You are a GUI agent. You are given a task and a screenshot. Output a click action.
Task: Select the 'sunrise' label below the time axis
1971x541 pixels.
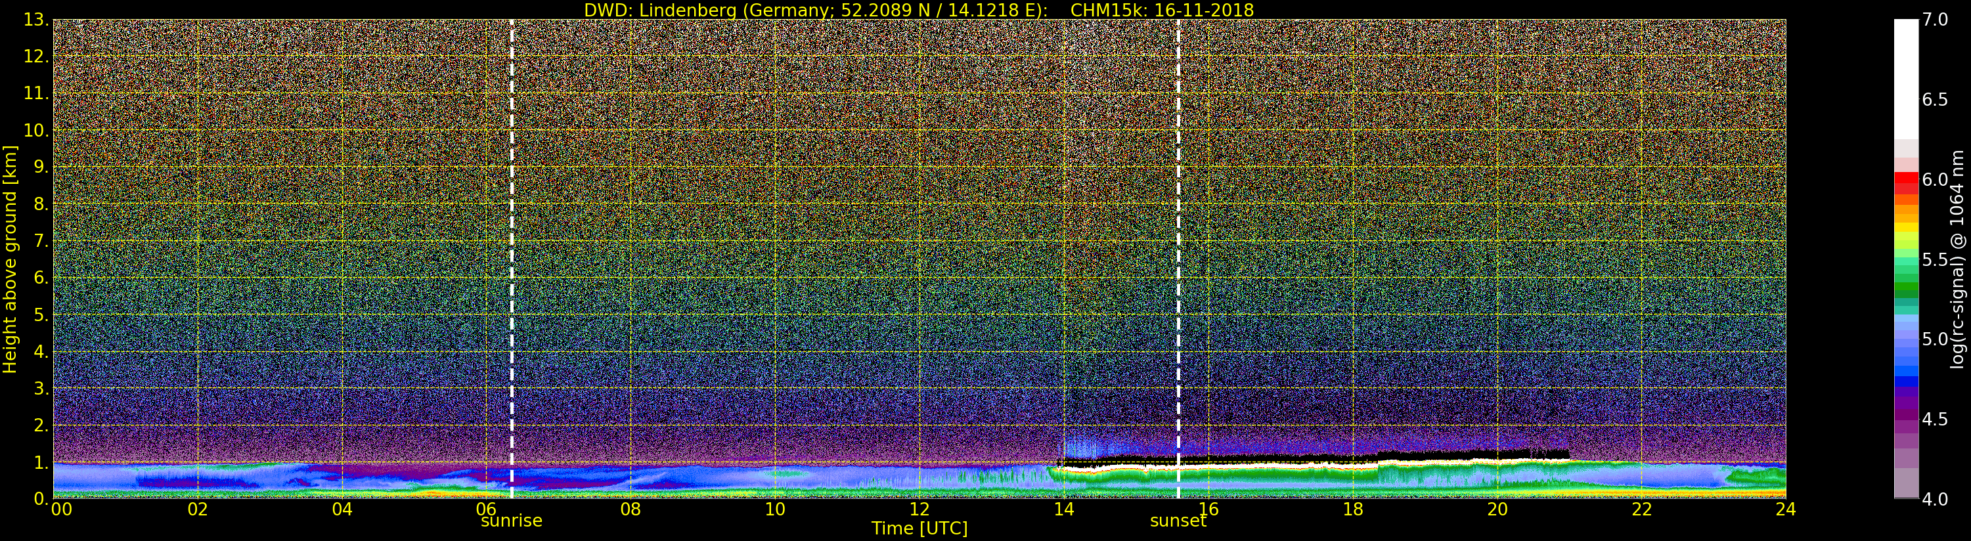pos(511,521)
